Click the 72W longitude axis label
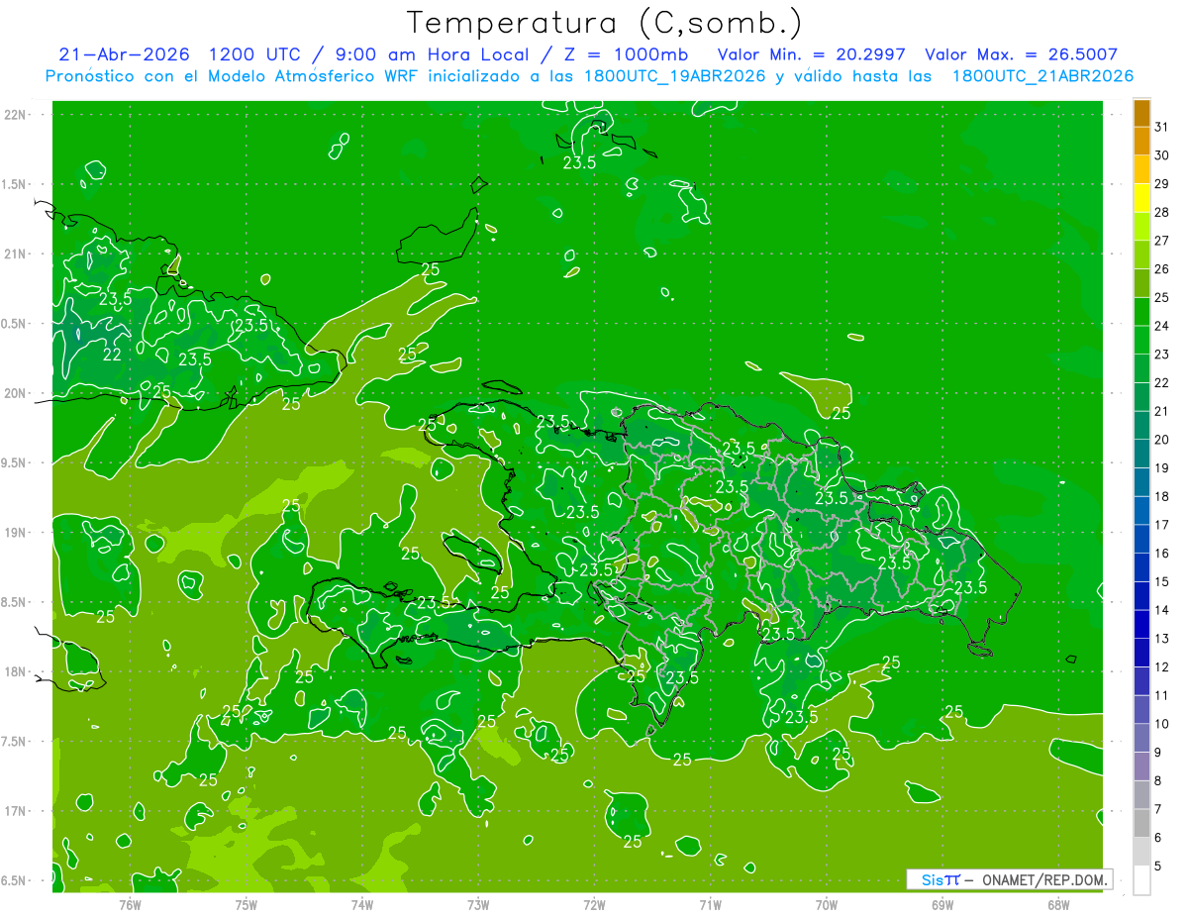This screenshot has height=918, width=1188. [x=594, y=904]
